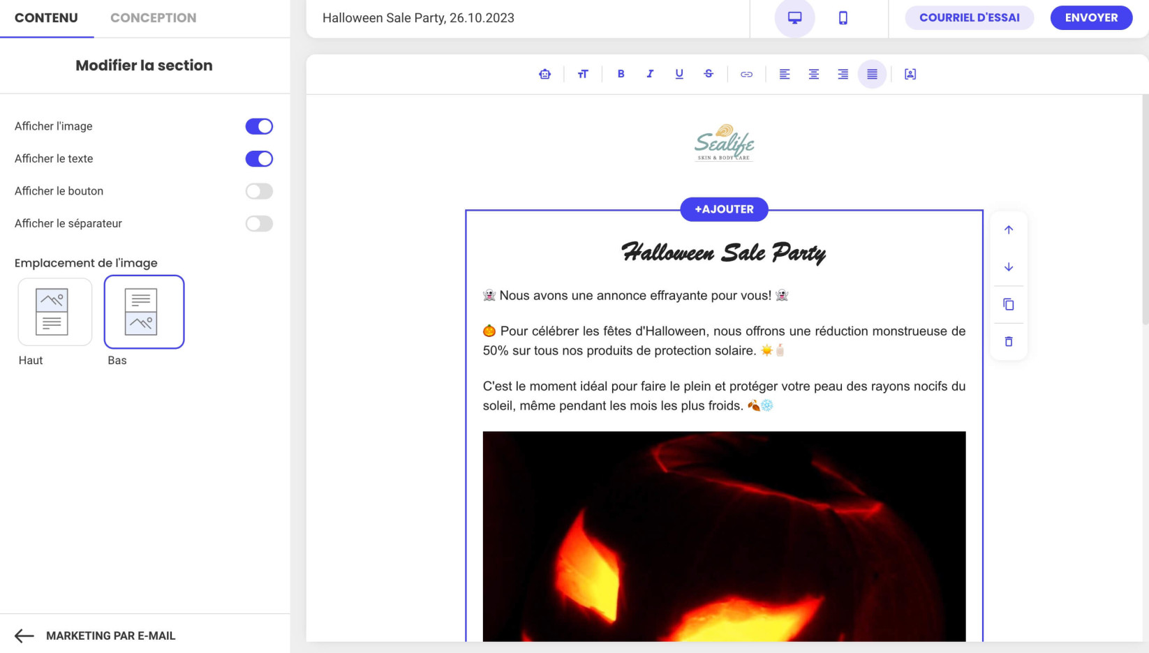The image size is (1149, 653).
Task: Toggle strikethrough formatting
Action: coord(709,74)
